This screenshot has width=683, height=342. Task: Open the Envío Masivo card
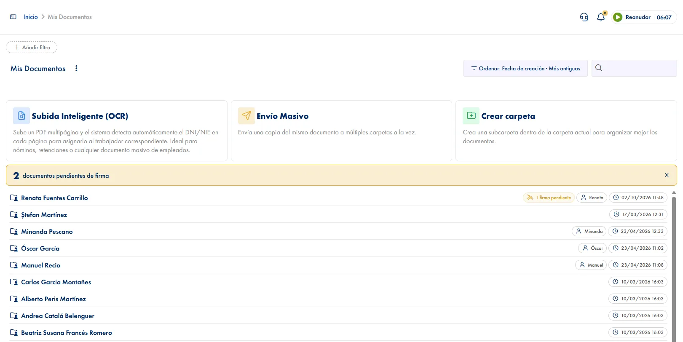[341, 131]
